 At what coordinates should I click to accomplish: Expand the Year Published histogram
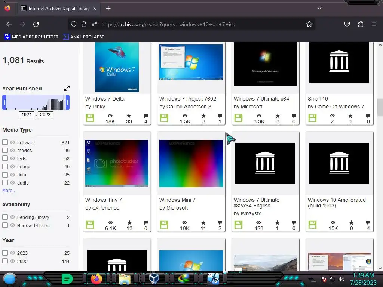coord(67,88)
